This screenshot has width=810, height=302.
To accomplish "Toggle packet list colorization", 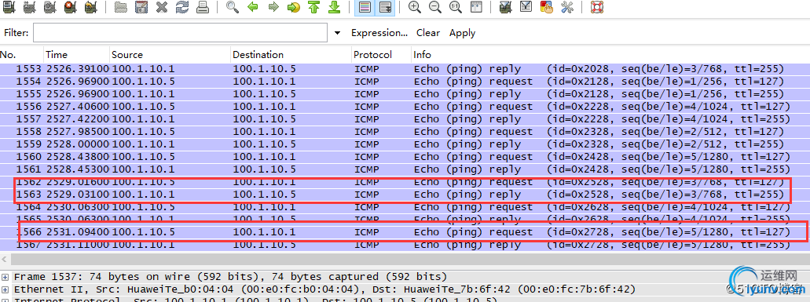I will tap(365, 7).
